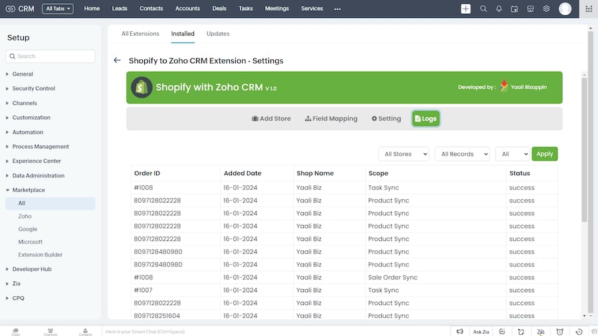The height and width of the screenshot is (336, 598).
Task: Click the Shopify bag logo
Action: pos(142,87)
